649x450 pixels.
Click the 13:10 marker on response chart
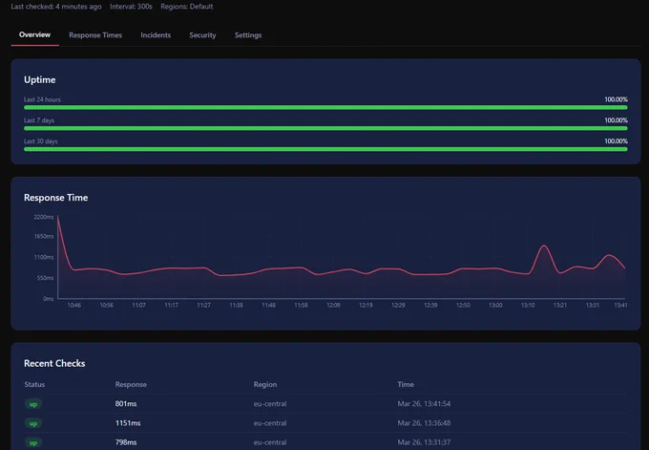tap(528, 306)
